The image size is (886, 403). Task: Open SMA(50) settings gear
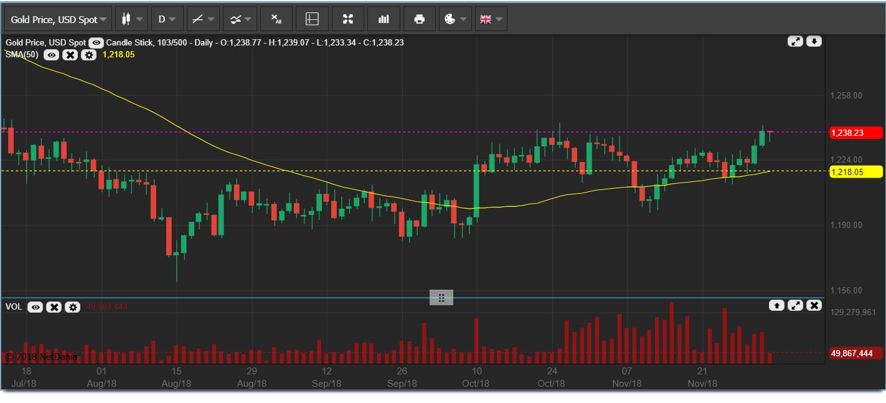88,55
